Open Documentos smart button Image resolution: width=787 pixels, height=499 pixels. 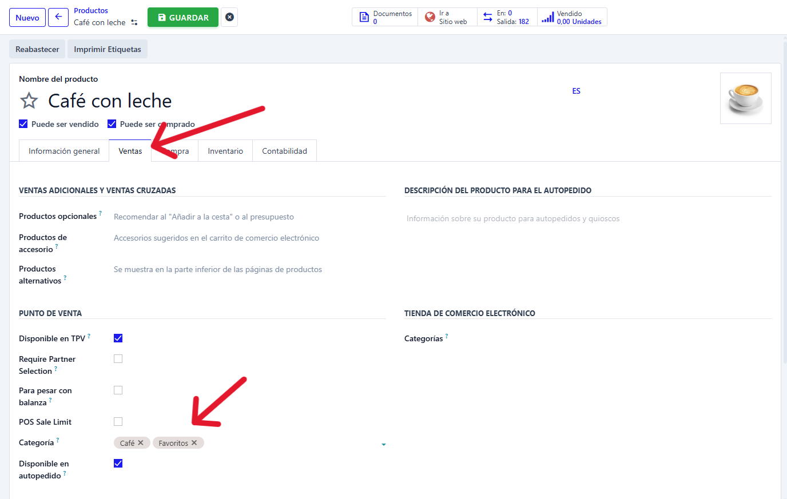(x=385, y=17)
